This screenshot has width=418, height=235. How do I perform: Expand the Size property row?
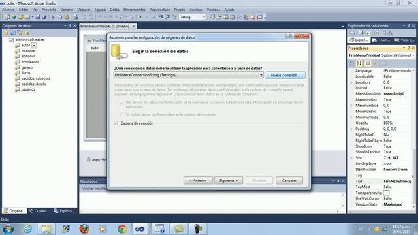[x=351, y=158]
